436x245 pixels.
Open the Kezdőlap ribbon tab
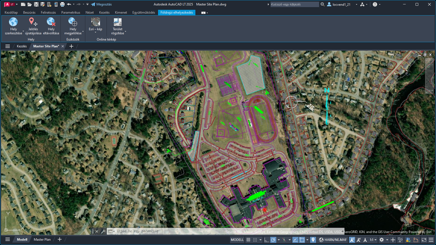(x=11, y=13)
